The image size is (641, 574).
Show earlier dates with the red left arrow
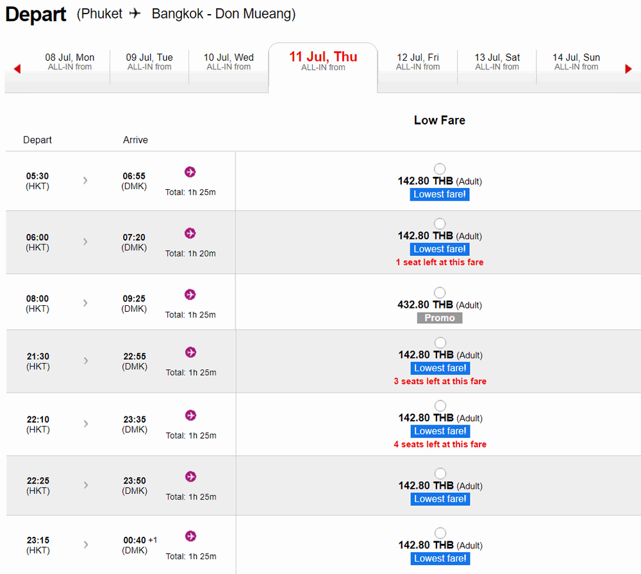coord(17,69)
